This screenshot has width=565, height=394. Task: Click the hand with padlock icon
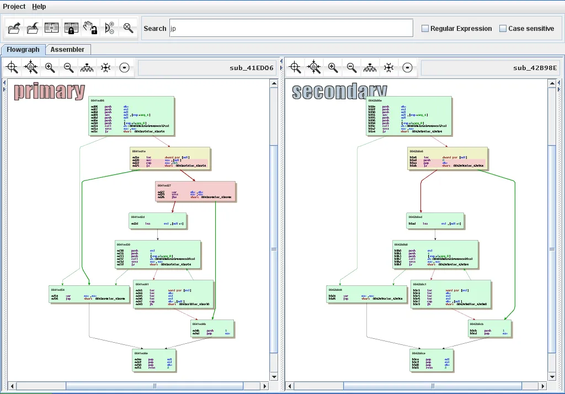(x=90, y=28)
